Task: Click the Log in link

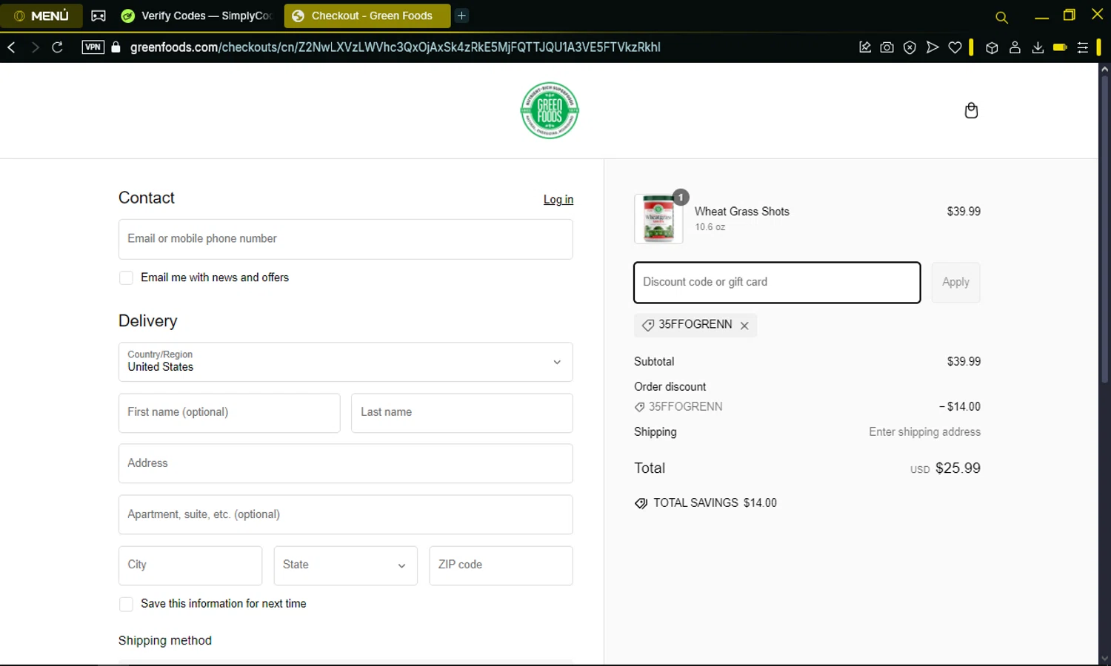Action: (x=558, y=199)
